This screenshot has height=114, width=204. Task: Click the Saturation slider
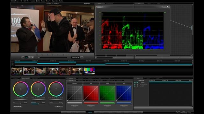pos(38,104)
